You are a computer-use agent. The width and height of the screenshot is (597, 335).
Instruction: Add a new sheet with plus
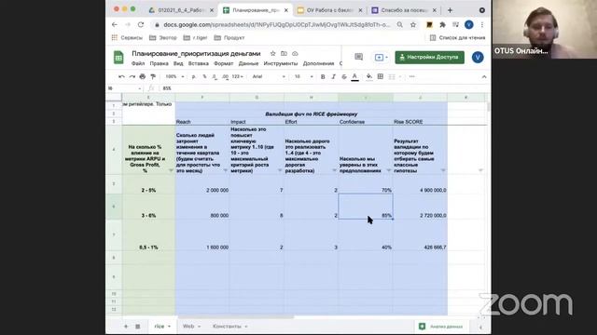coord(126,327)
